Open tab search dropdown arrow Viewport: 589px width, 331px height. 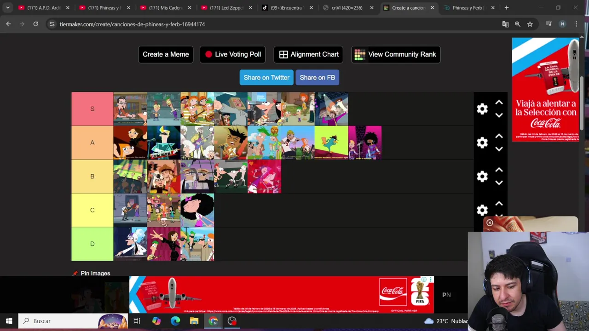pos(8,8)
